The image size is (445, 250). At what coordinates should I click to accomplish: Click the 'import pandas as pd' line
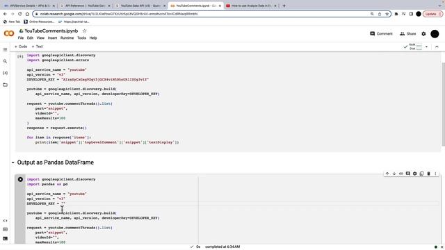[47, 184]
